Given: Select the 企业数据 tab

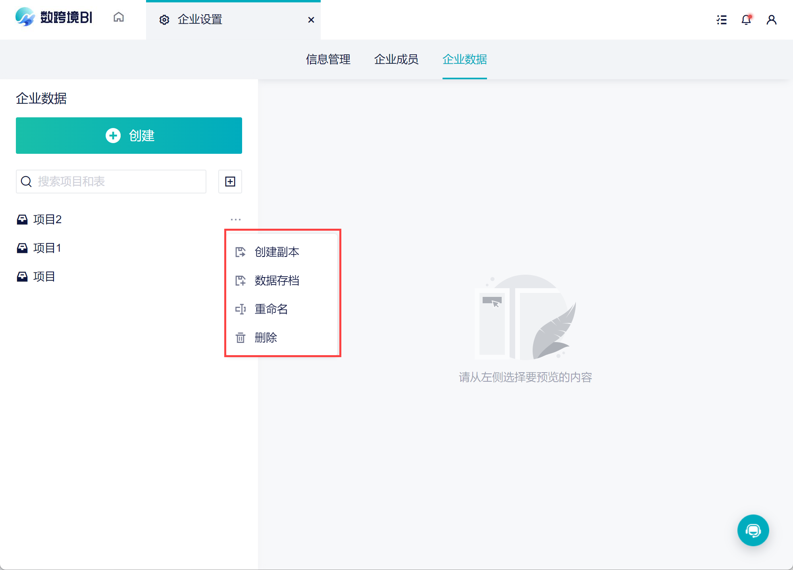Looking at the screenshot, I should pyautogui.click(x=464, y=59).
